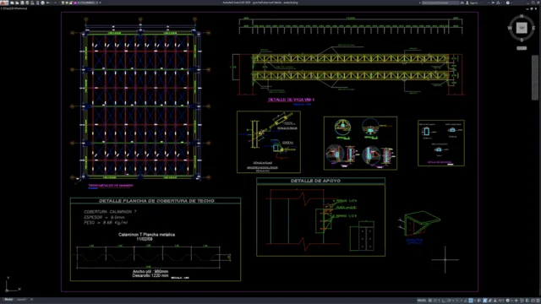Click the Save icon in Quick Access
541x304 pixels.
(x=22, y=3)
